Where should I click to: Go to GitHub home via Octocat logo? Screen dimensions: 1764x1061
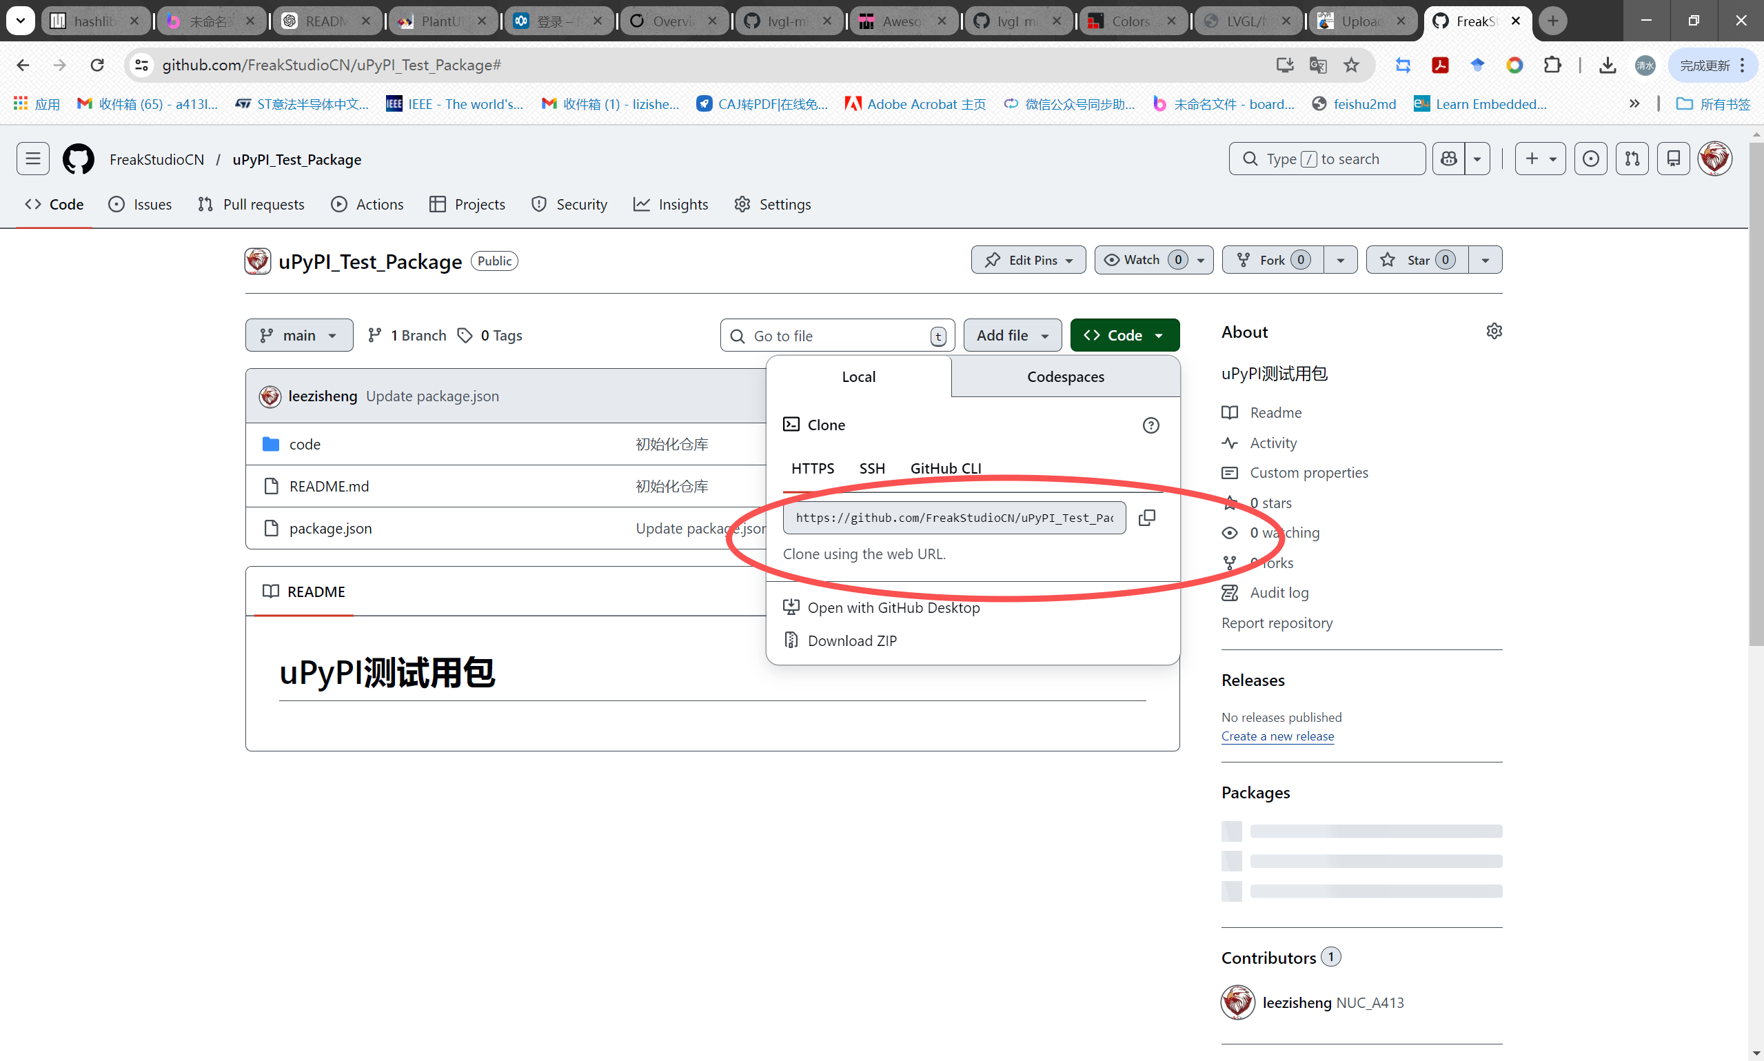(78, 159)
